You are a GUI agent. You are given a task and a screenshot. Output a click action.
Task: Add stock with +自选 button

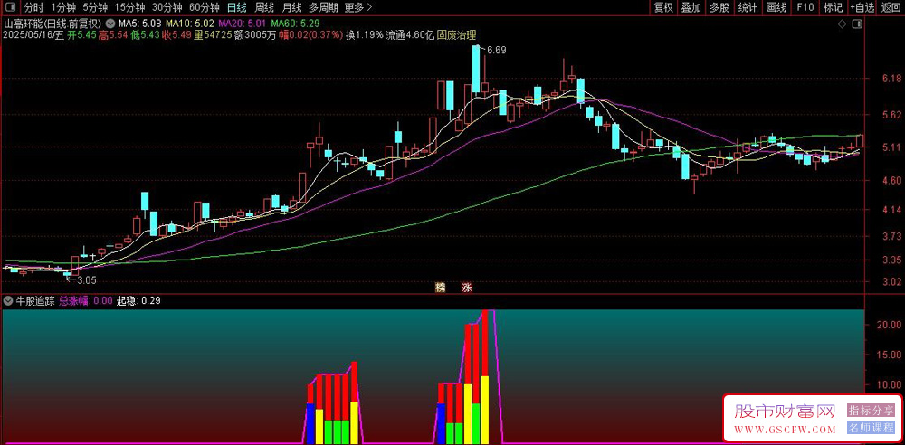862,7
